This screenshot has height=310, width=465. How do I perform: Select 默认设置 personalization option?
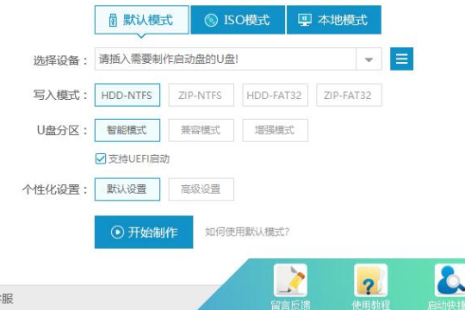click(x=127, y=189)
